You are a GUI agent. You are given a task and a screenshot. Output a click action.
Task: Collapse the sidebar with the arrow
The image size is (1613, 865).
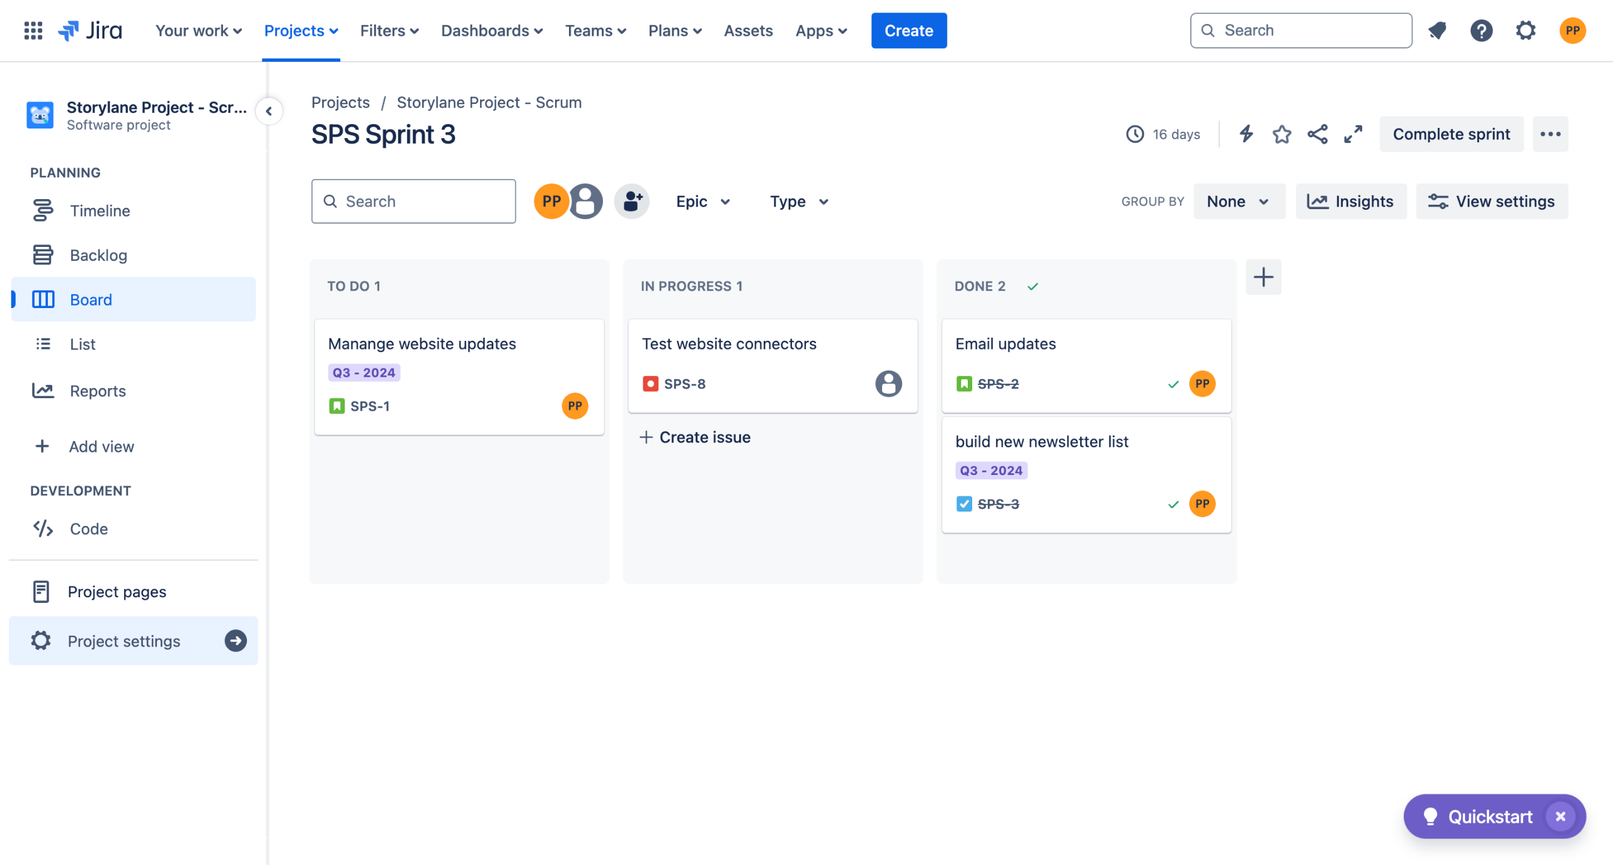[x=269, y=112]
